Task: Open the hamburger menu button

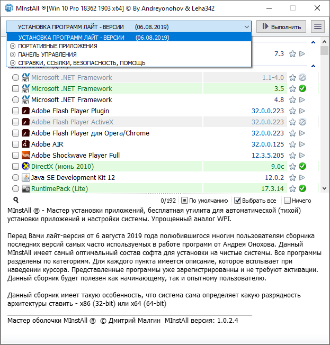Action: tap(318, 26)
